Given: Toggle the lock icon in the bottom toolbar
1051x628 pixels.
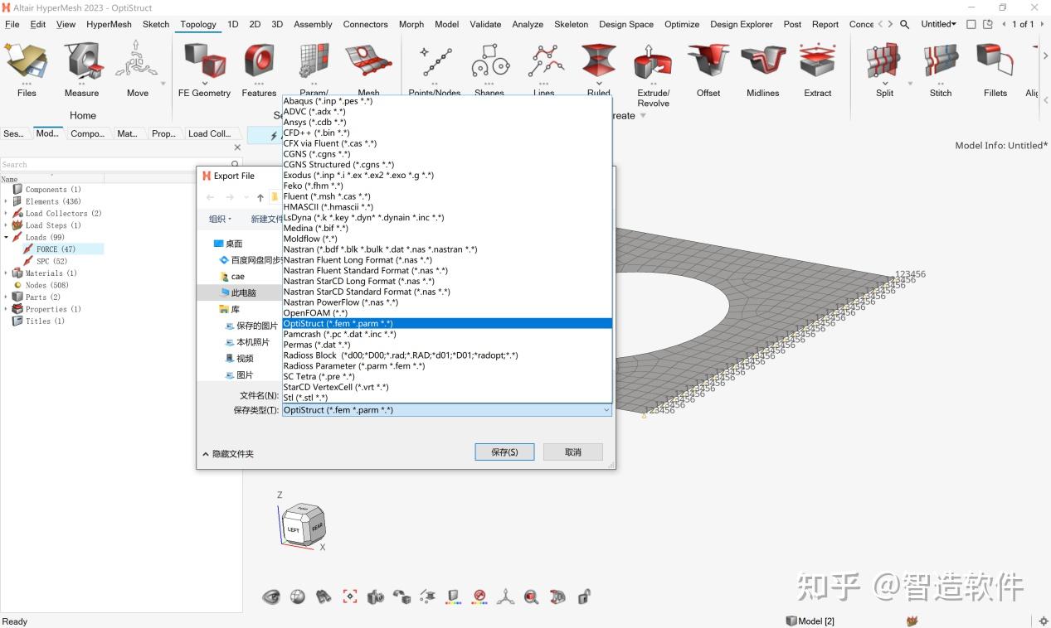Looking at the screenshot, I should 584,597.
